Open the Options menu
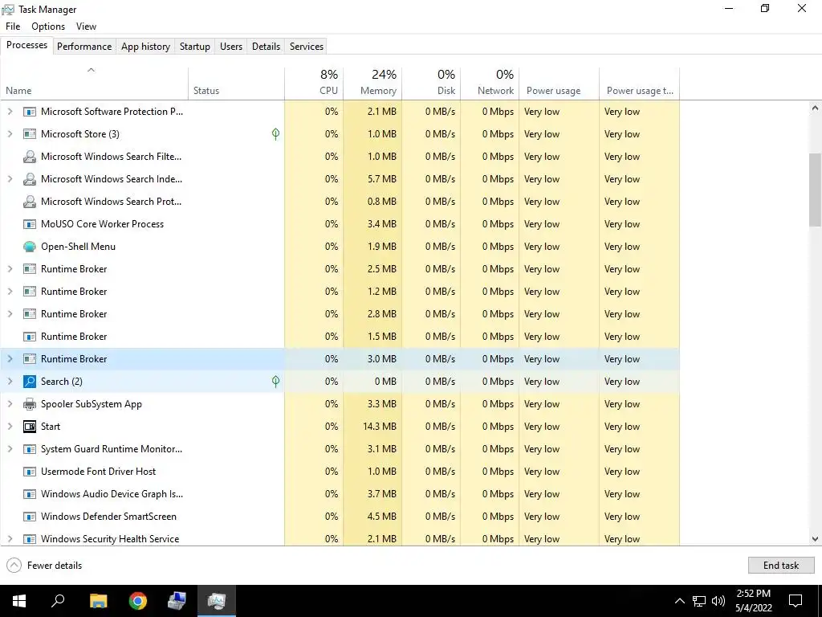The width and height of the screenshot is (822, 617). click(48, 27)
